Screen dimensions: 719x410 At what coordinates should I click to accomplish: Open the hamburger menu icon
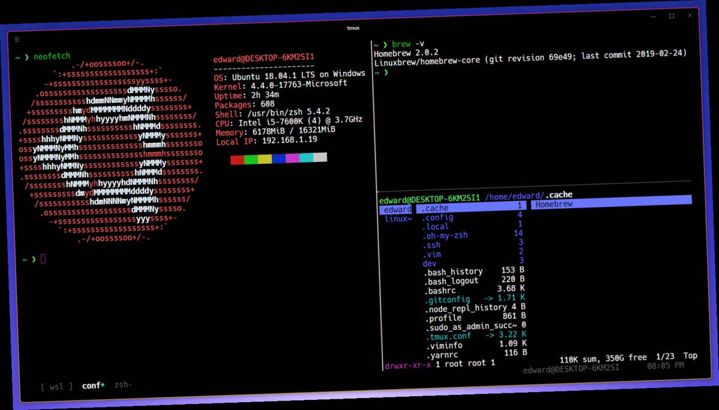click(x=17, y=40)
